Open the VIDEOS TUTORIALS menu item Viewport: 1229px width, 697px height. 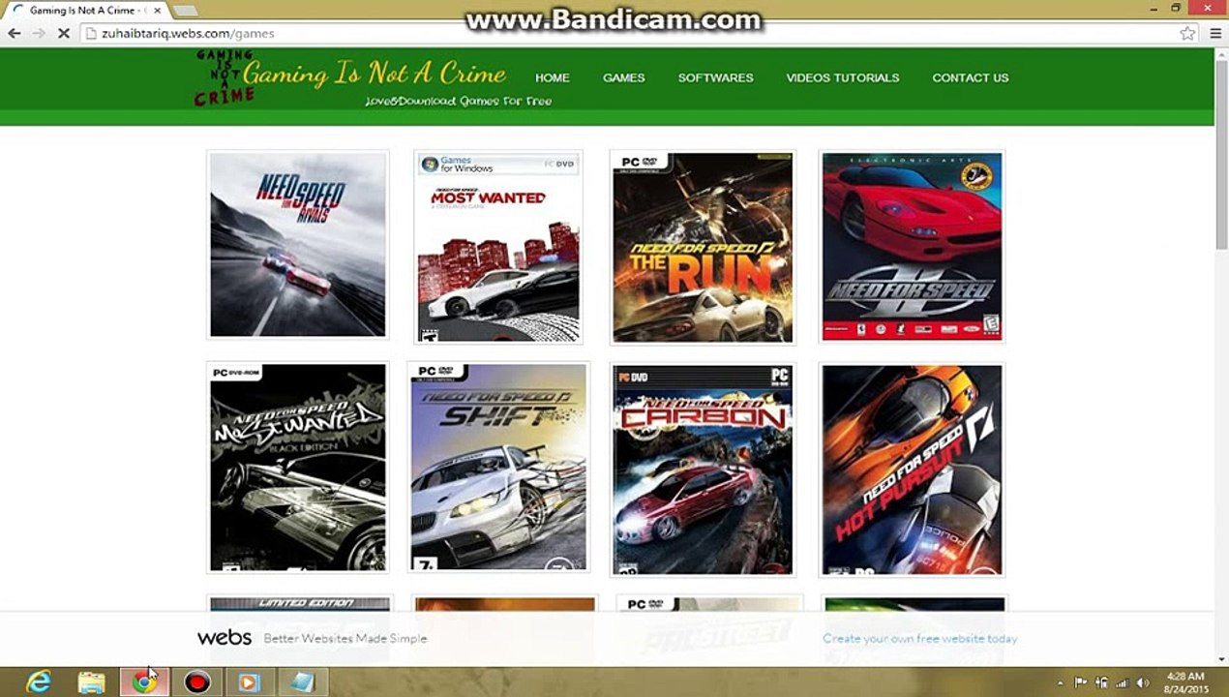click(x=842, y=77)
